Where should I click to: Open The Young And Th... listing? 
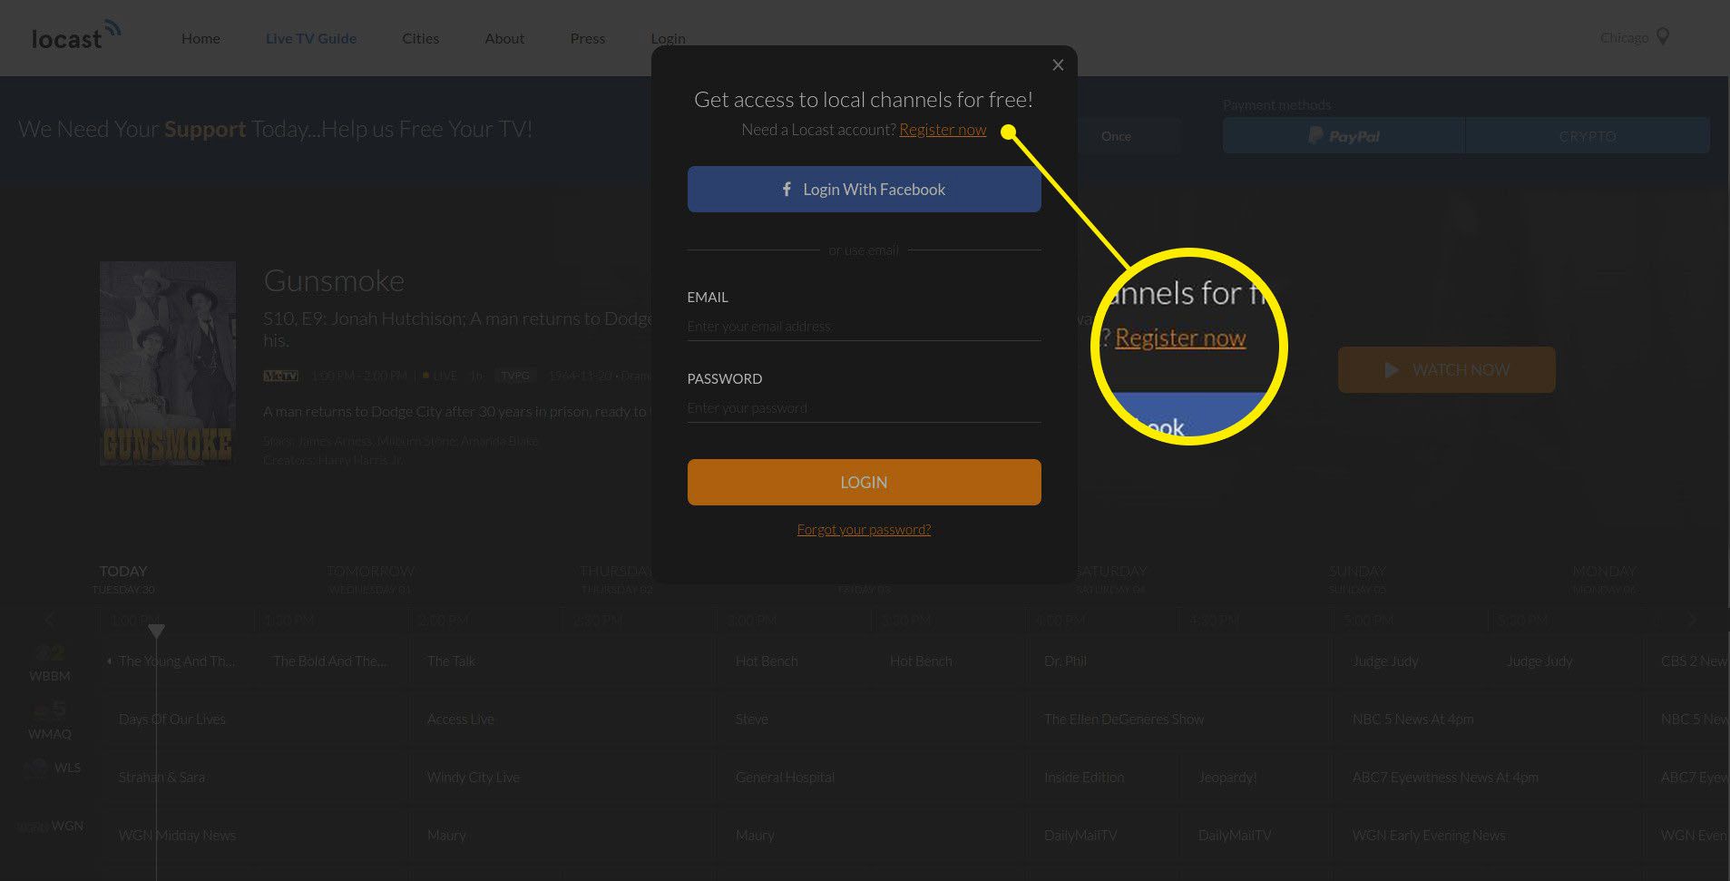(x=177, y=661)
